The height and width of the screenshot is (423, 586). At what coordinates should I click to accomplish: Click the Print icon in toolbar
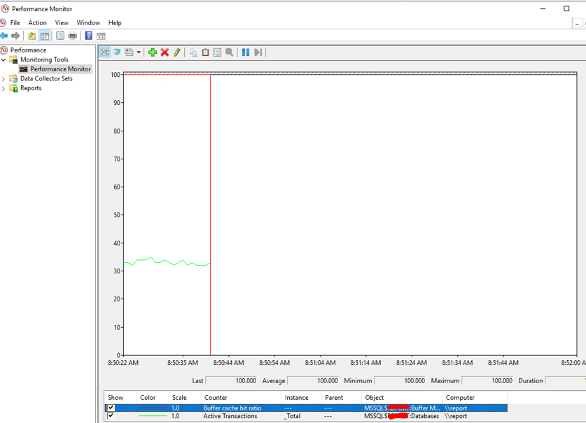(x=73, y=36)
